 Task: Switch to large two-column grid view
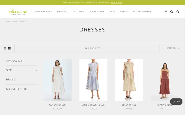5,48
